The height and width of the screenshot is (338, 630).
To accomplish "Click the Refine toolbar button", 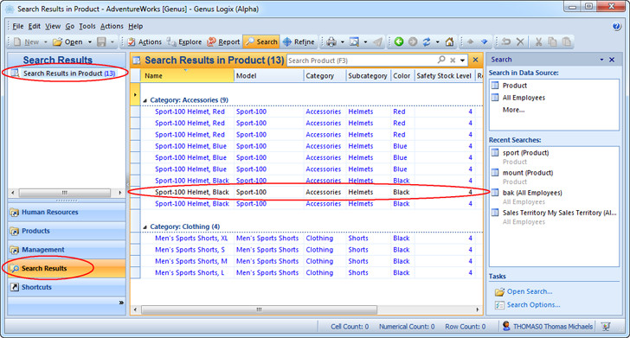I will point(299,41).
